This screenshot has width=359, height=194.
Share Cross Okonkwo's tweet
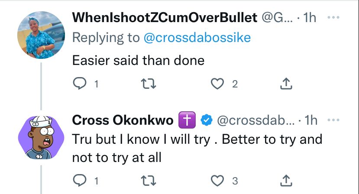(x=286, y=181)
